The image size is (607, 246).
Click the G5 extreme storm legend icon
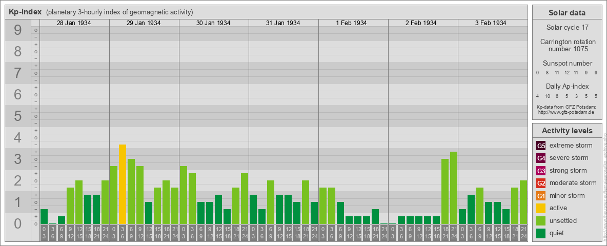pos(541,146)
